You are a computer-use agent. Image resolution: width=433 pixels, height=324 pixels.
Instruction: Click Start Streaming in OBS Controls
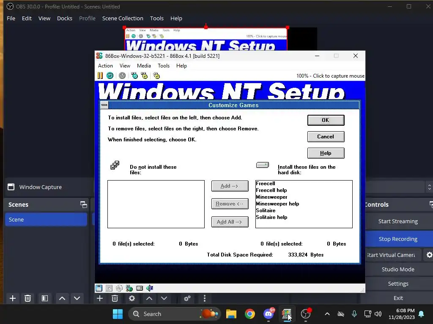[398, 221]
